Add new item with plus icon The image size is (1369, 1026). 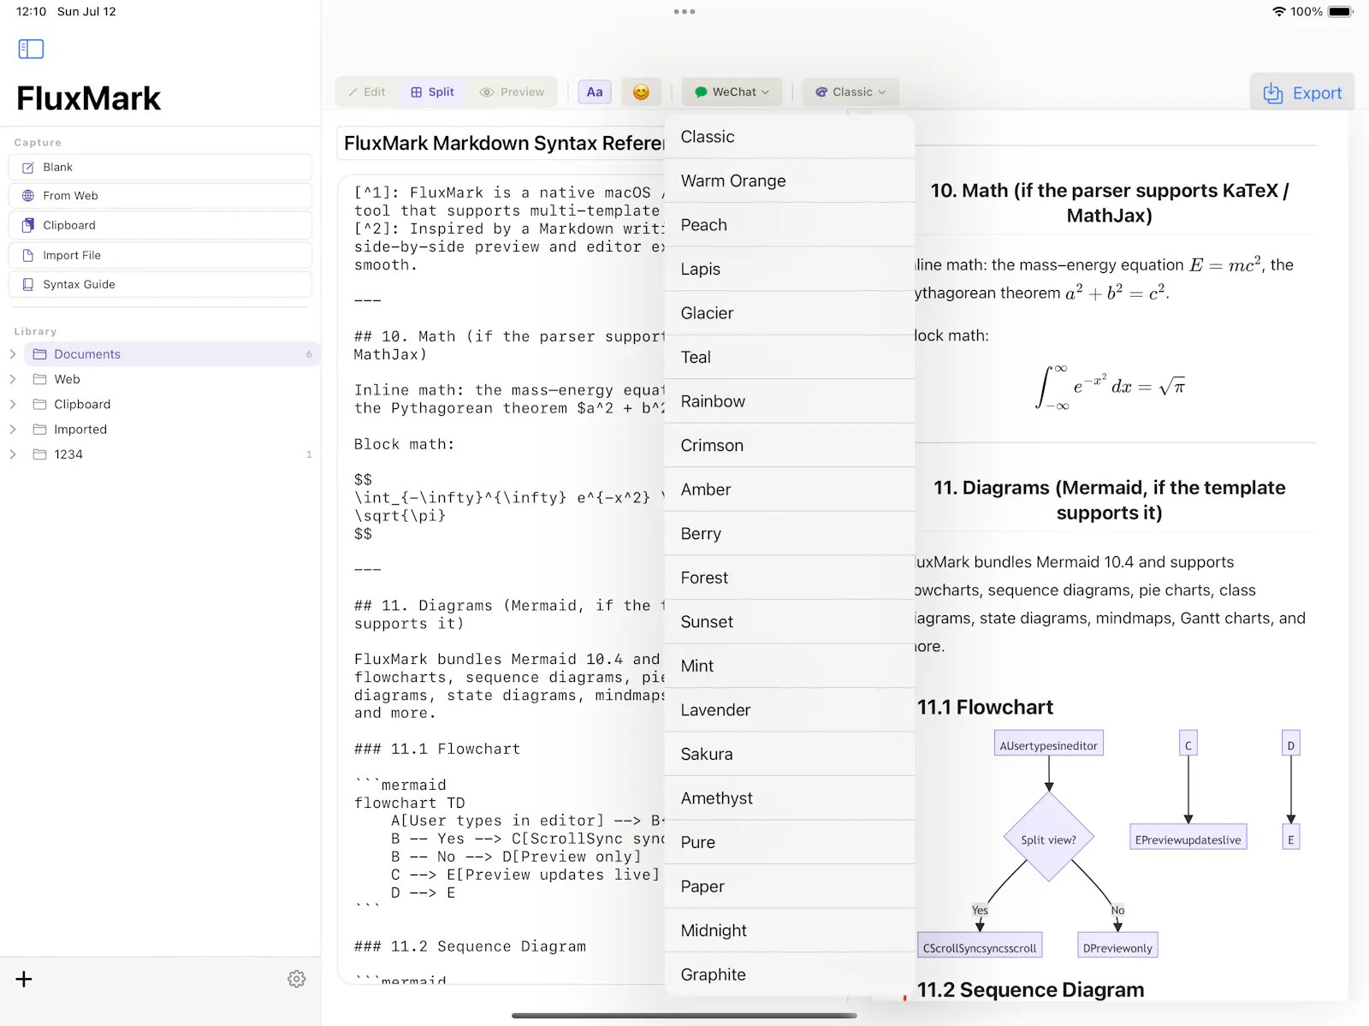coord(24,979)
